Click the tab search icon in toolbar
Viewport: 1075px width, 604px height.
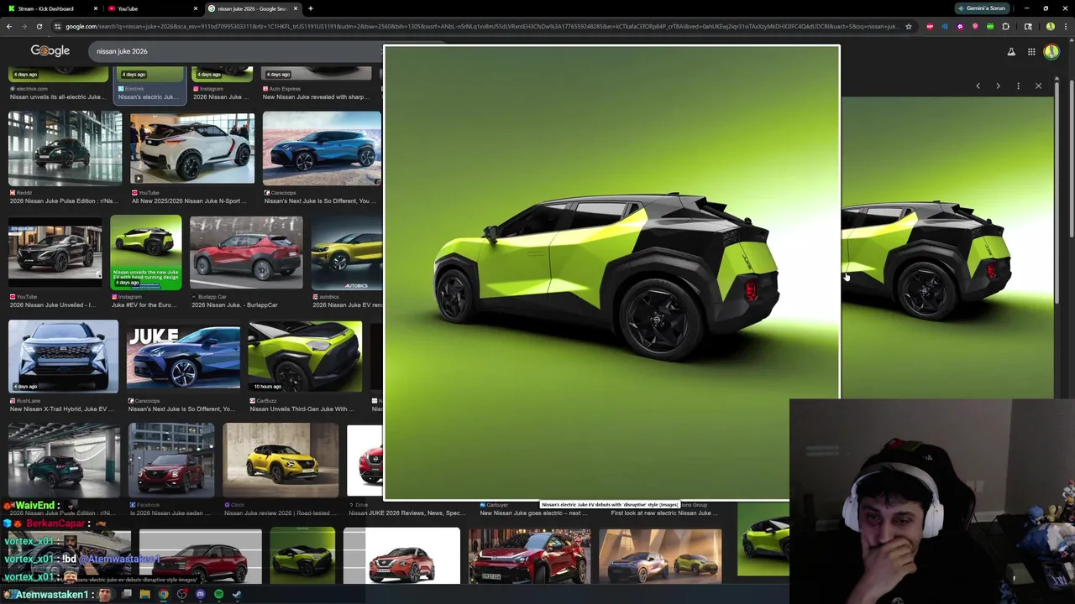click(x=1028, y=26)
